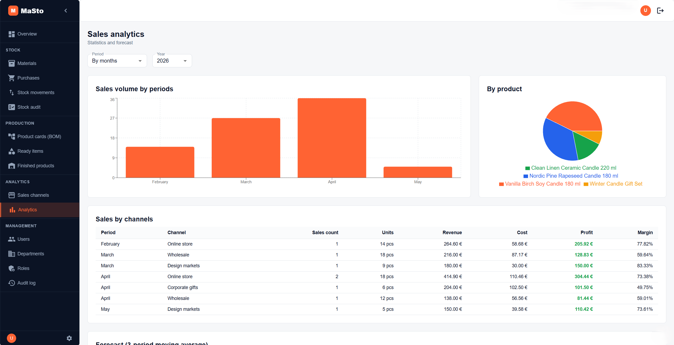The width and height of the screenshot is (674, 345).
Task: Open Departments menu item
Action: point(40,254)
